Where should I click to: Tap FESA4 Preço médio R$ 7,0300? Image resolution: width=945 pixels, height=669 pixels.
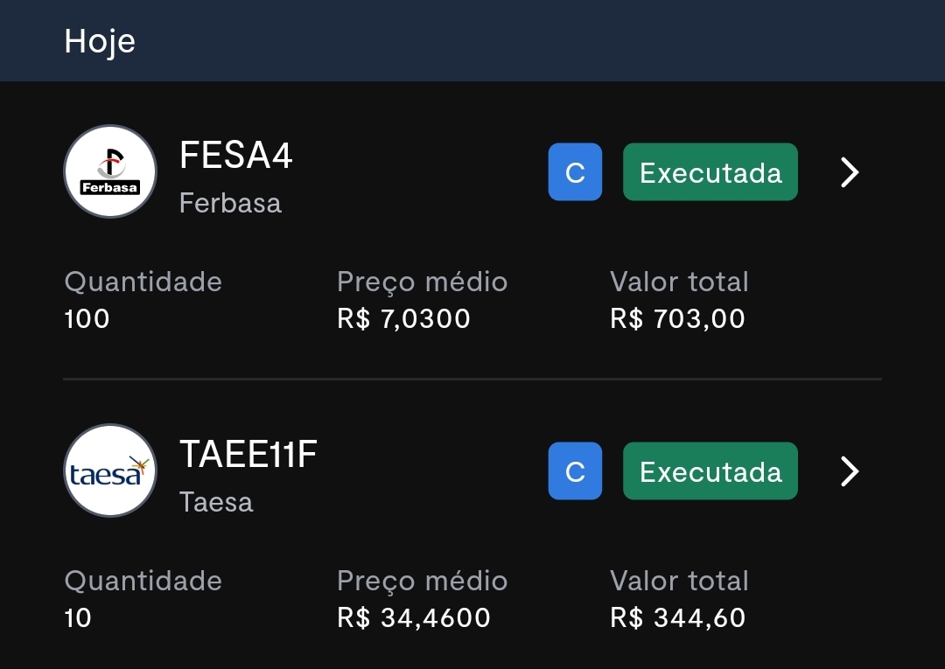pos(403,318)
